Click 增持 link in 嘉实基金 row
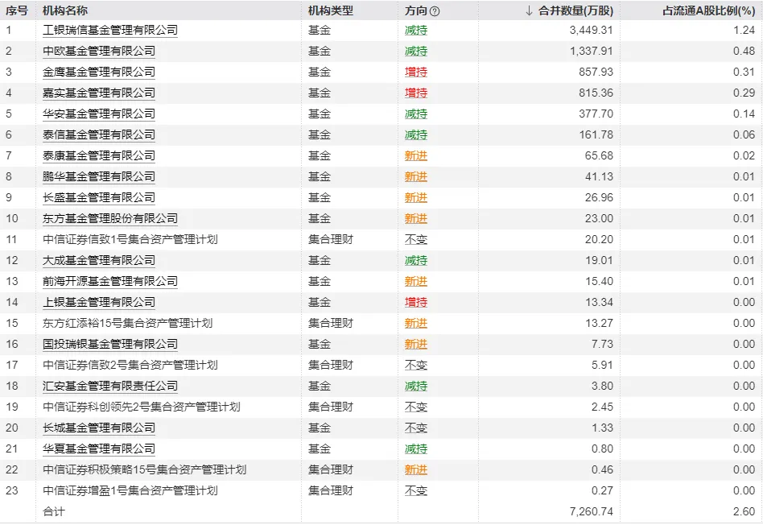 tap(416, 93)
